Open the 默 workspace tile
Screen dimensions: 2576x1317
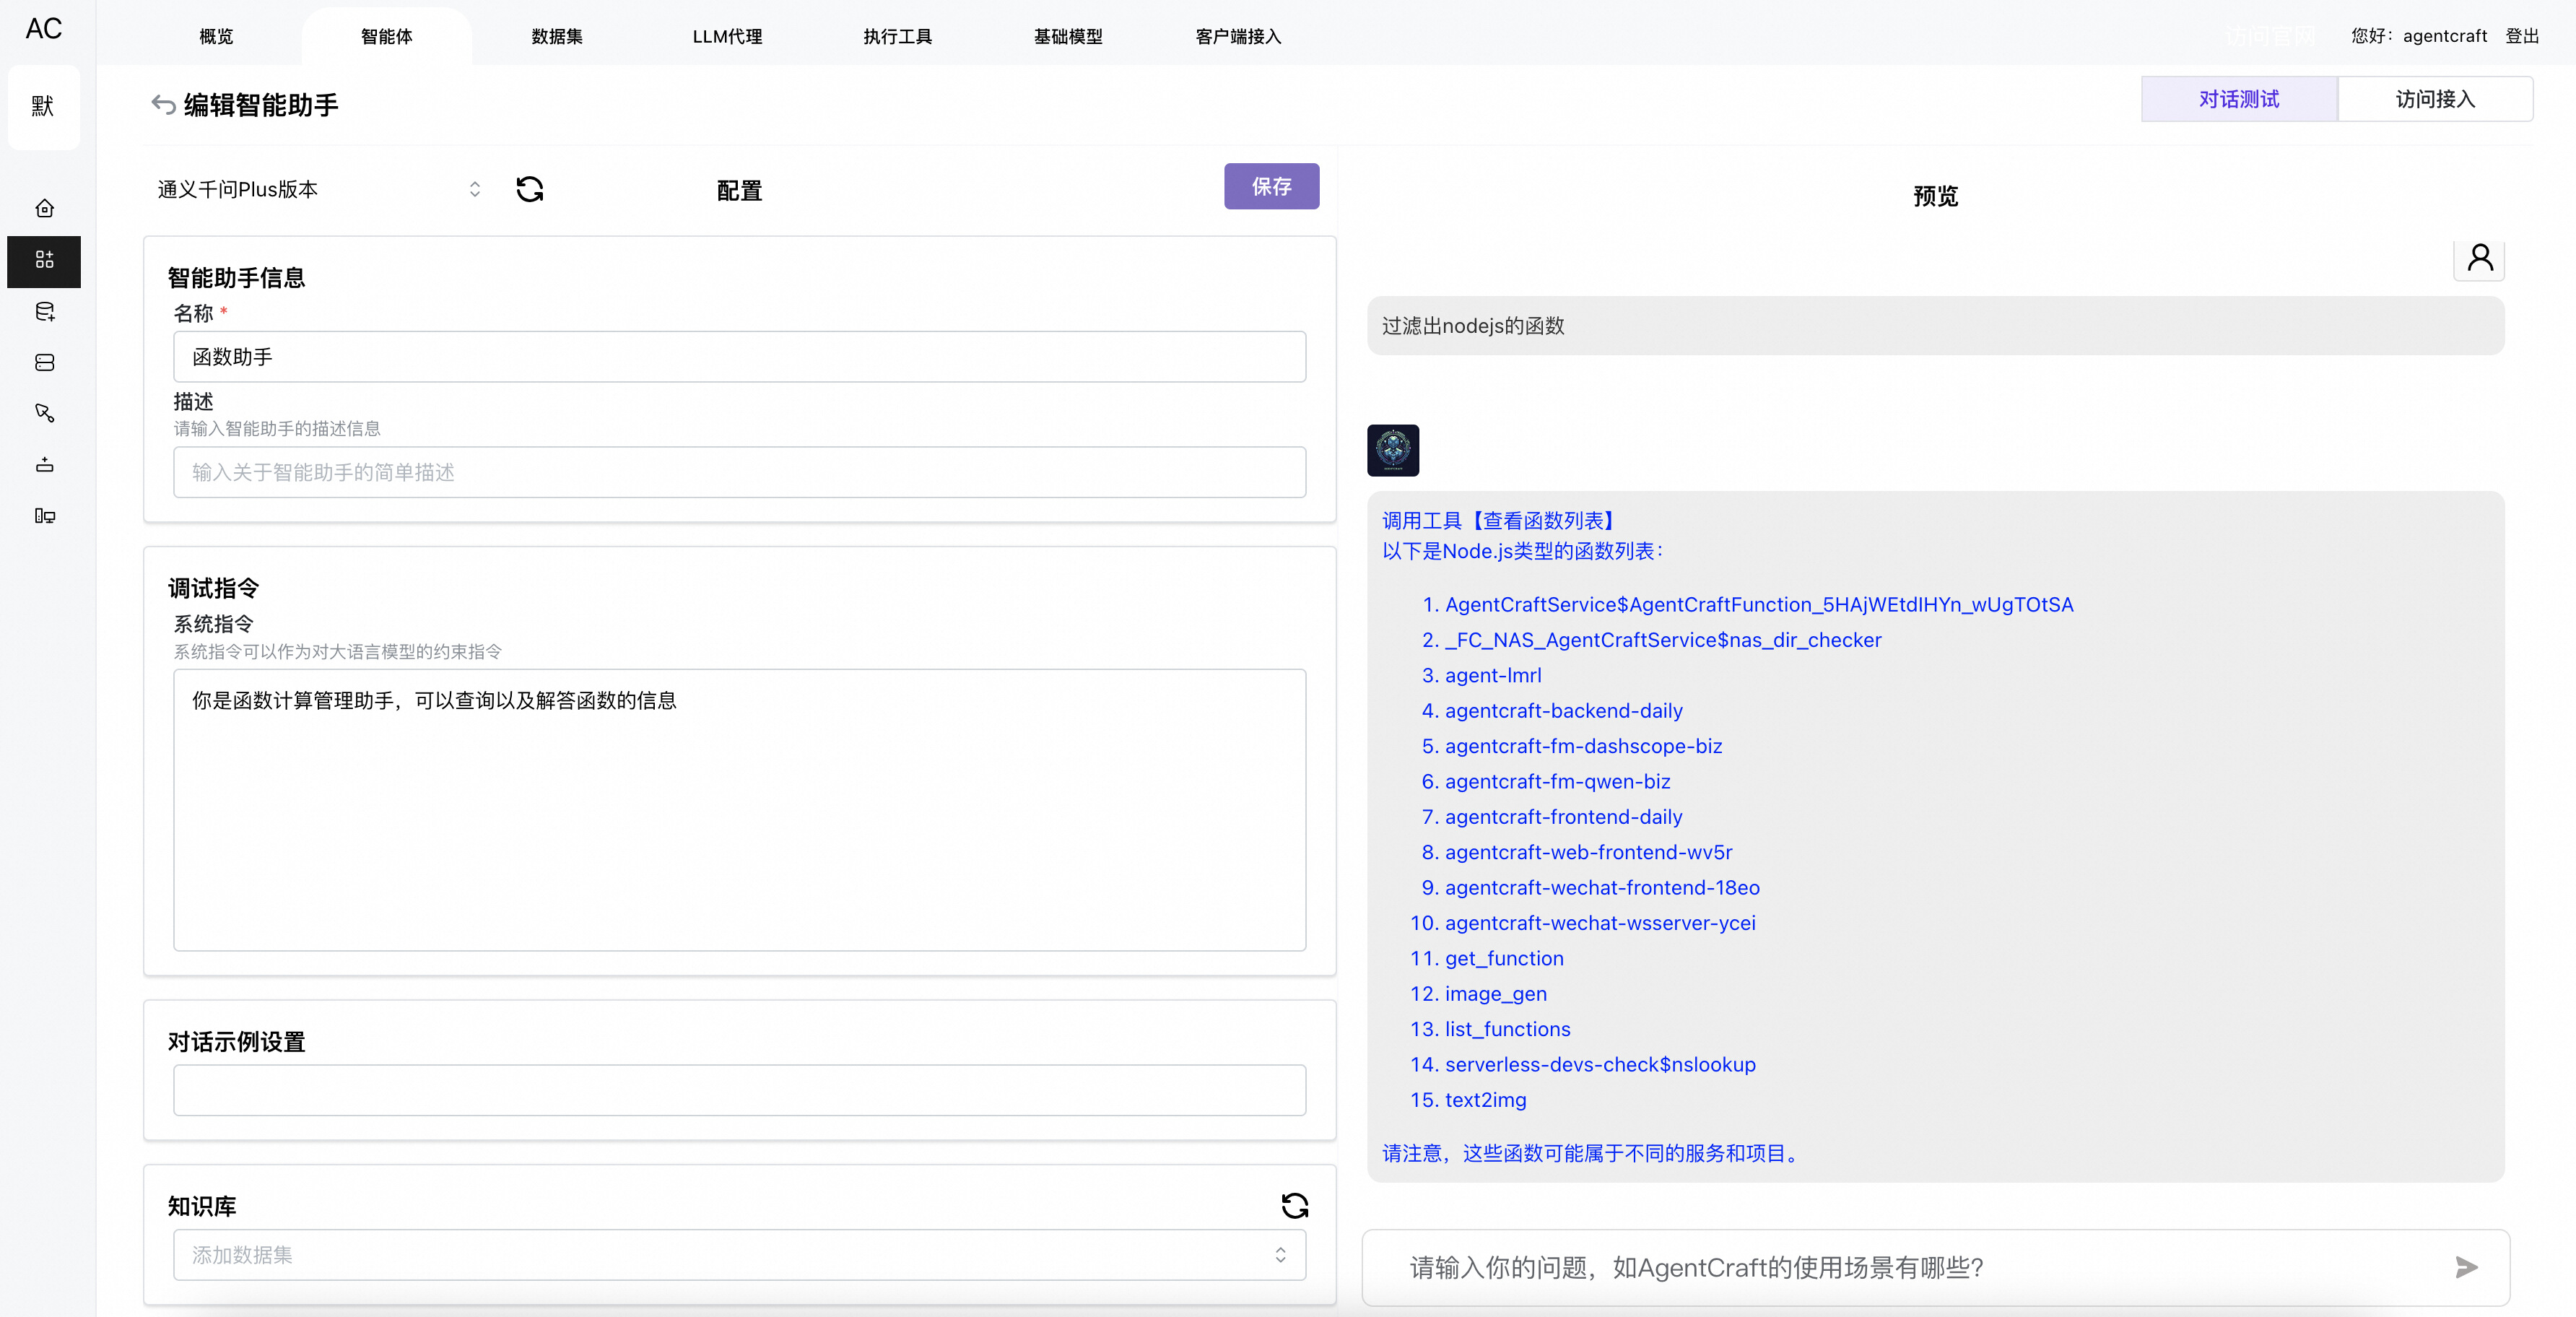point(43,106)
